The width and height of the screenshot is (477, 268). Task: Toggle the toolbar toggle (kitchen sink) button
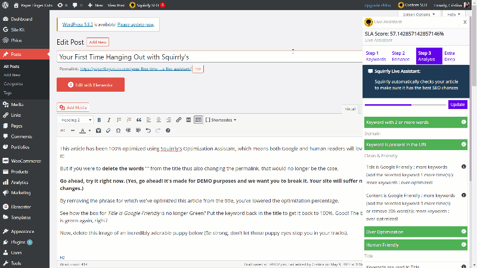(199, 120)
